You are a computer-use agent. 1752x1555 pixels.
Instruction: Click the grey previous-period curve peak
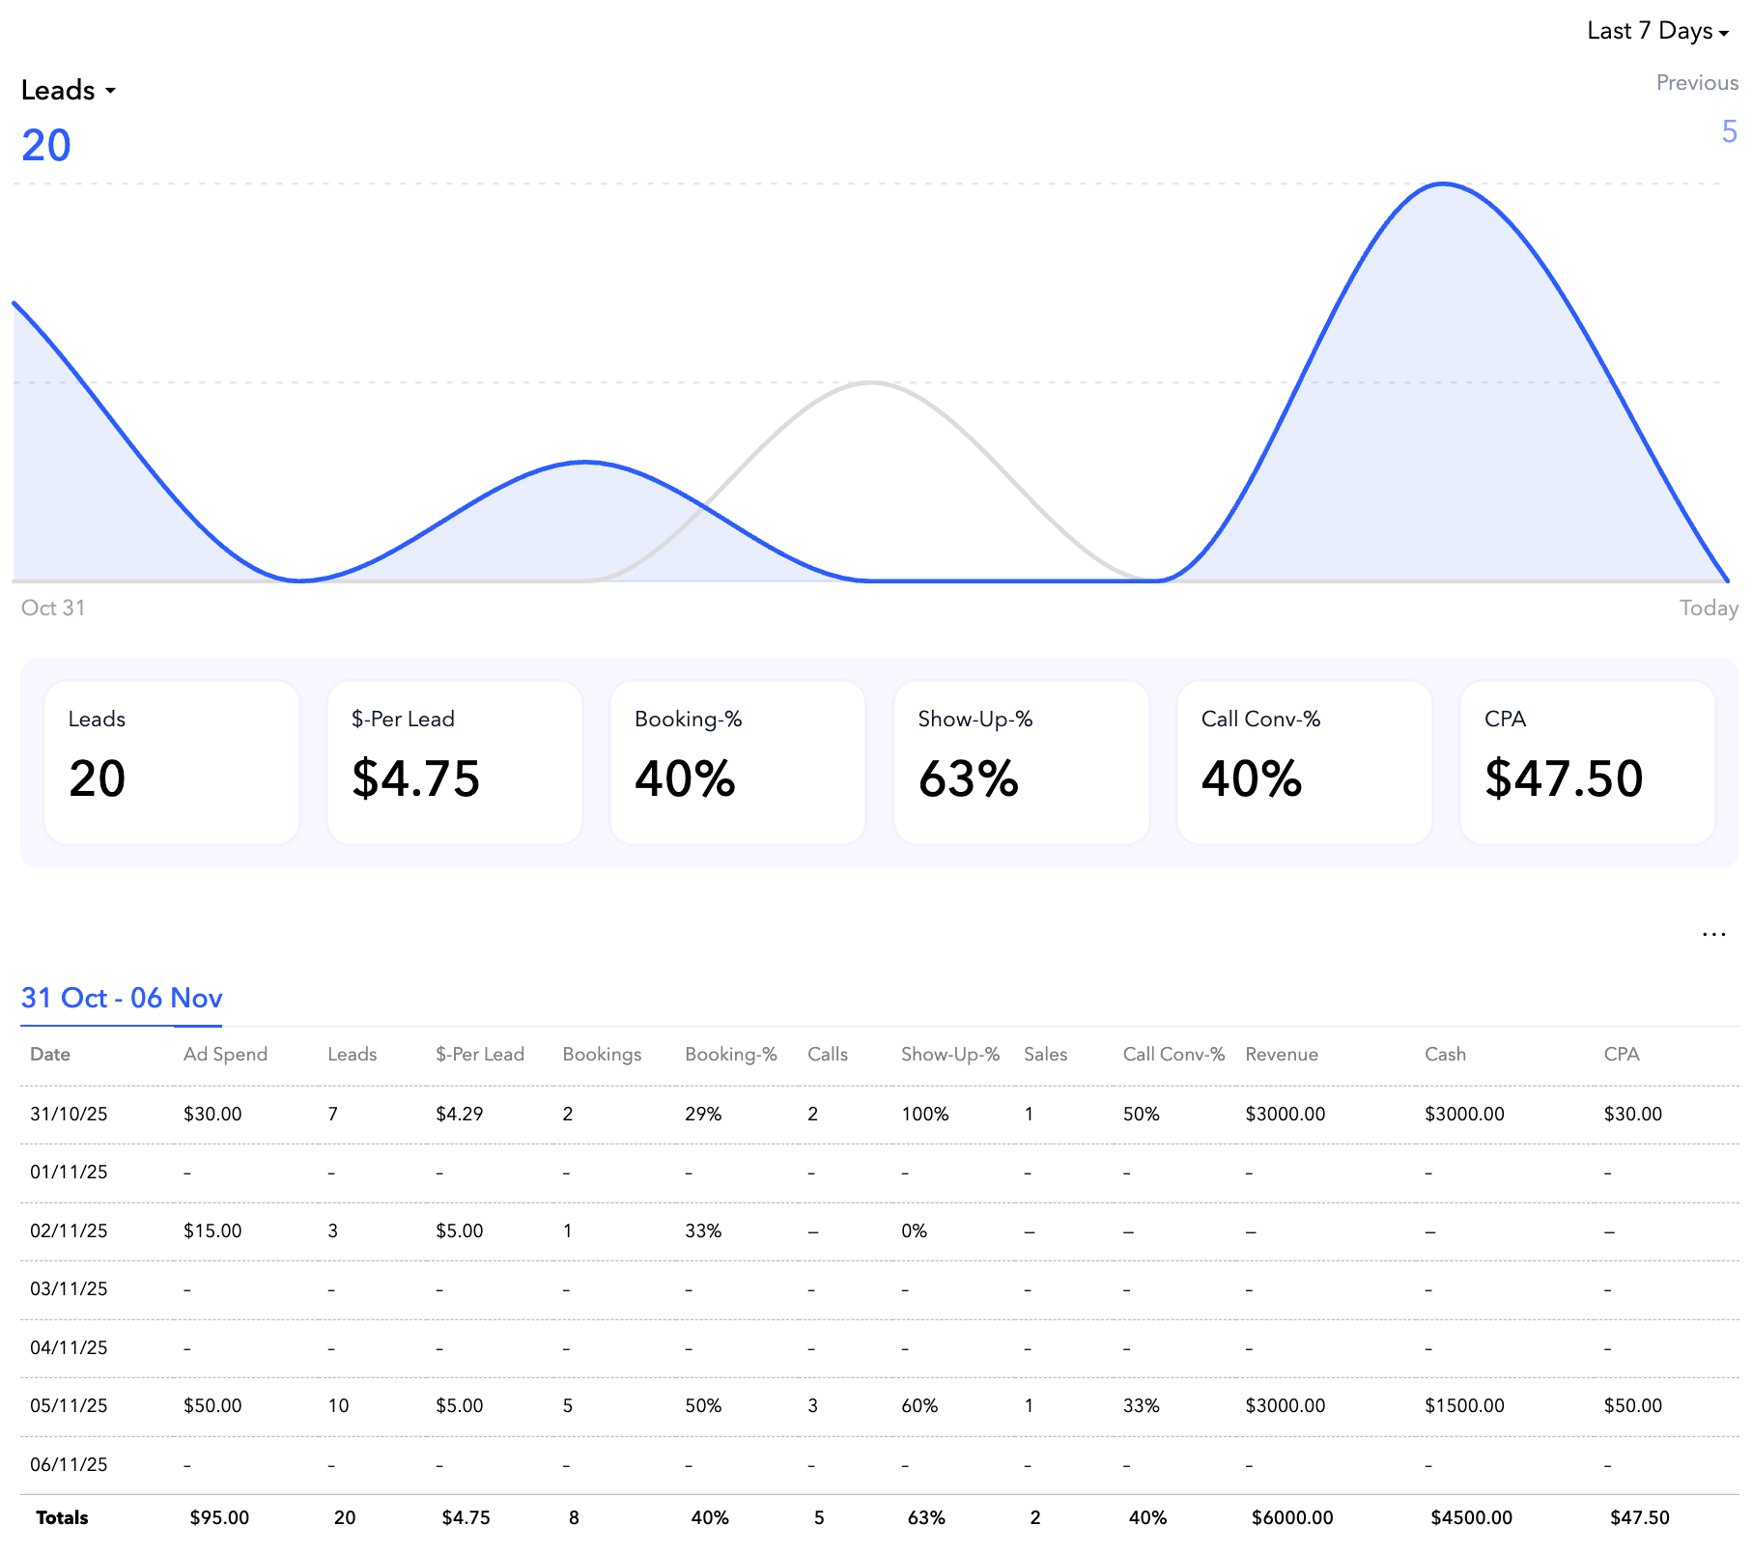click(871, 383)
